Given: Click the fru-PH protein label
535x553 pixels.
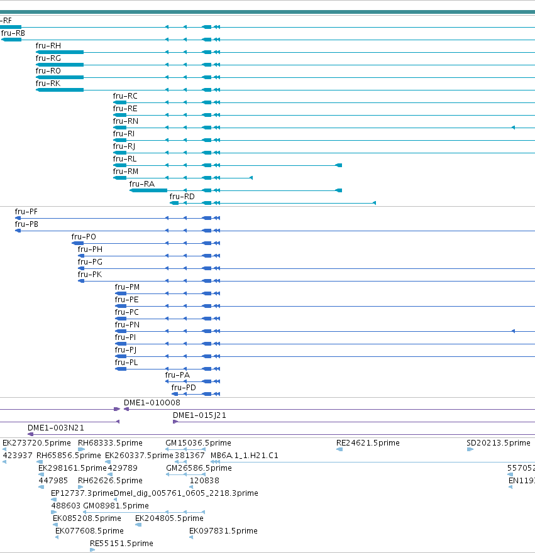Looking at the screenshot, I should point(91,249).
